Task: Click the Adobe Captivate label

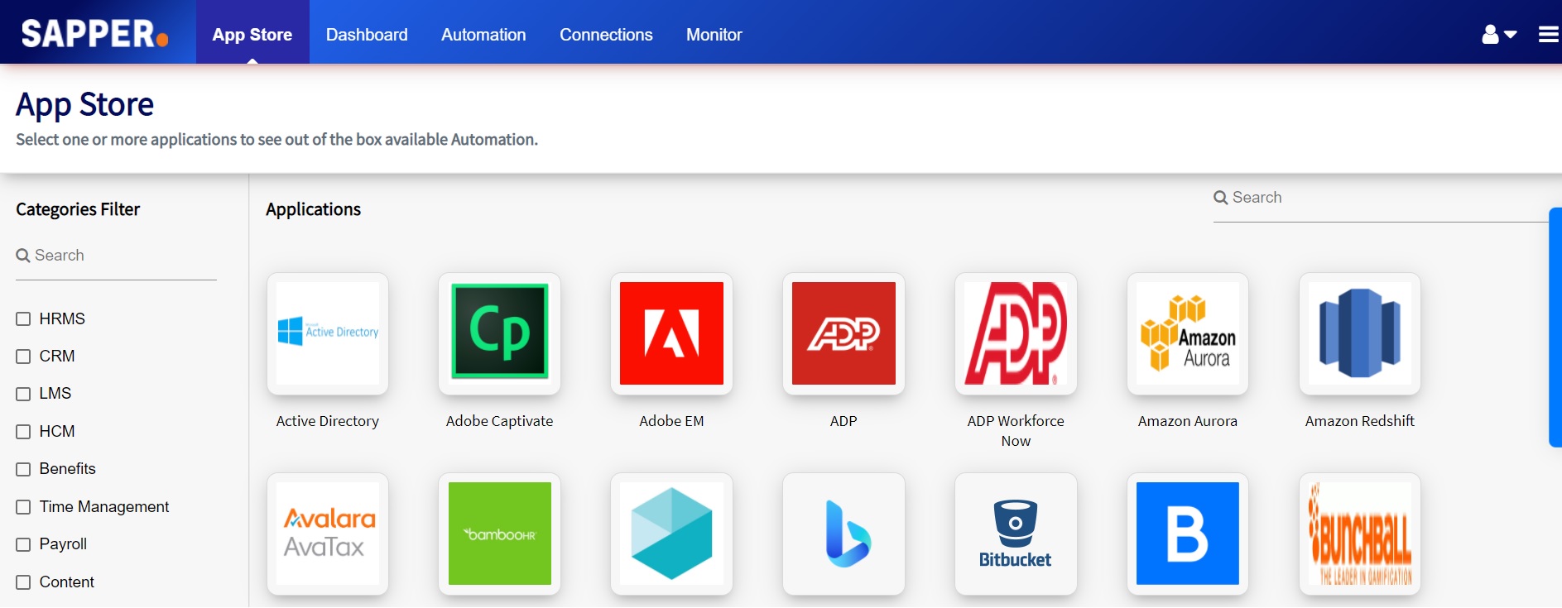Action: pyautogui.click(x=500, y=421)
